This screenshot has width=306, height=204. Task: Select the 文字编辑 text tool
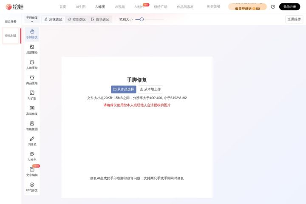(32, 172)
